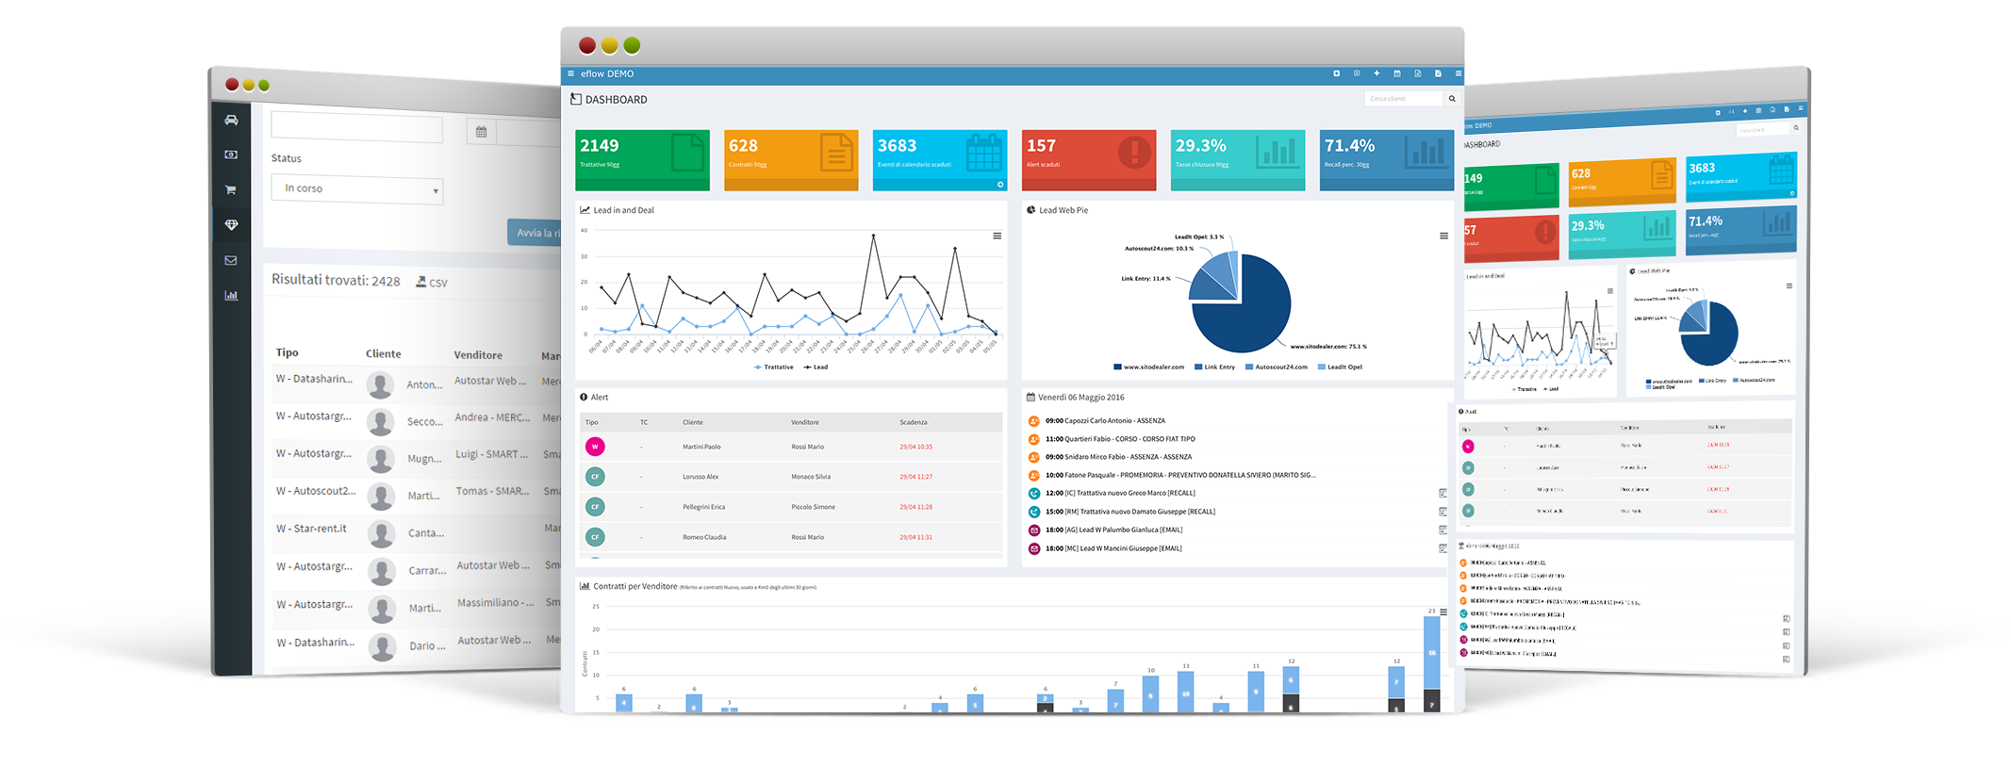The image size is (2011, 766).
Task: Open the bar chart icon in left sidebar
Action: [x=231, y=295]
